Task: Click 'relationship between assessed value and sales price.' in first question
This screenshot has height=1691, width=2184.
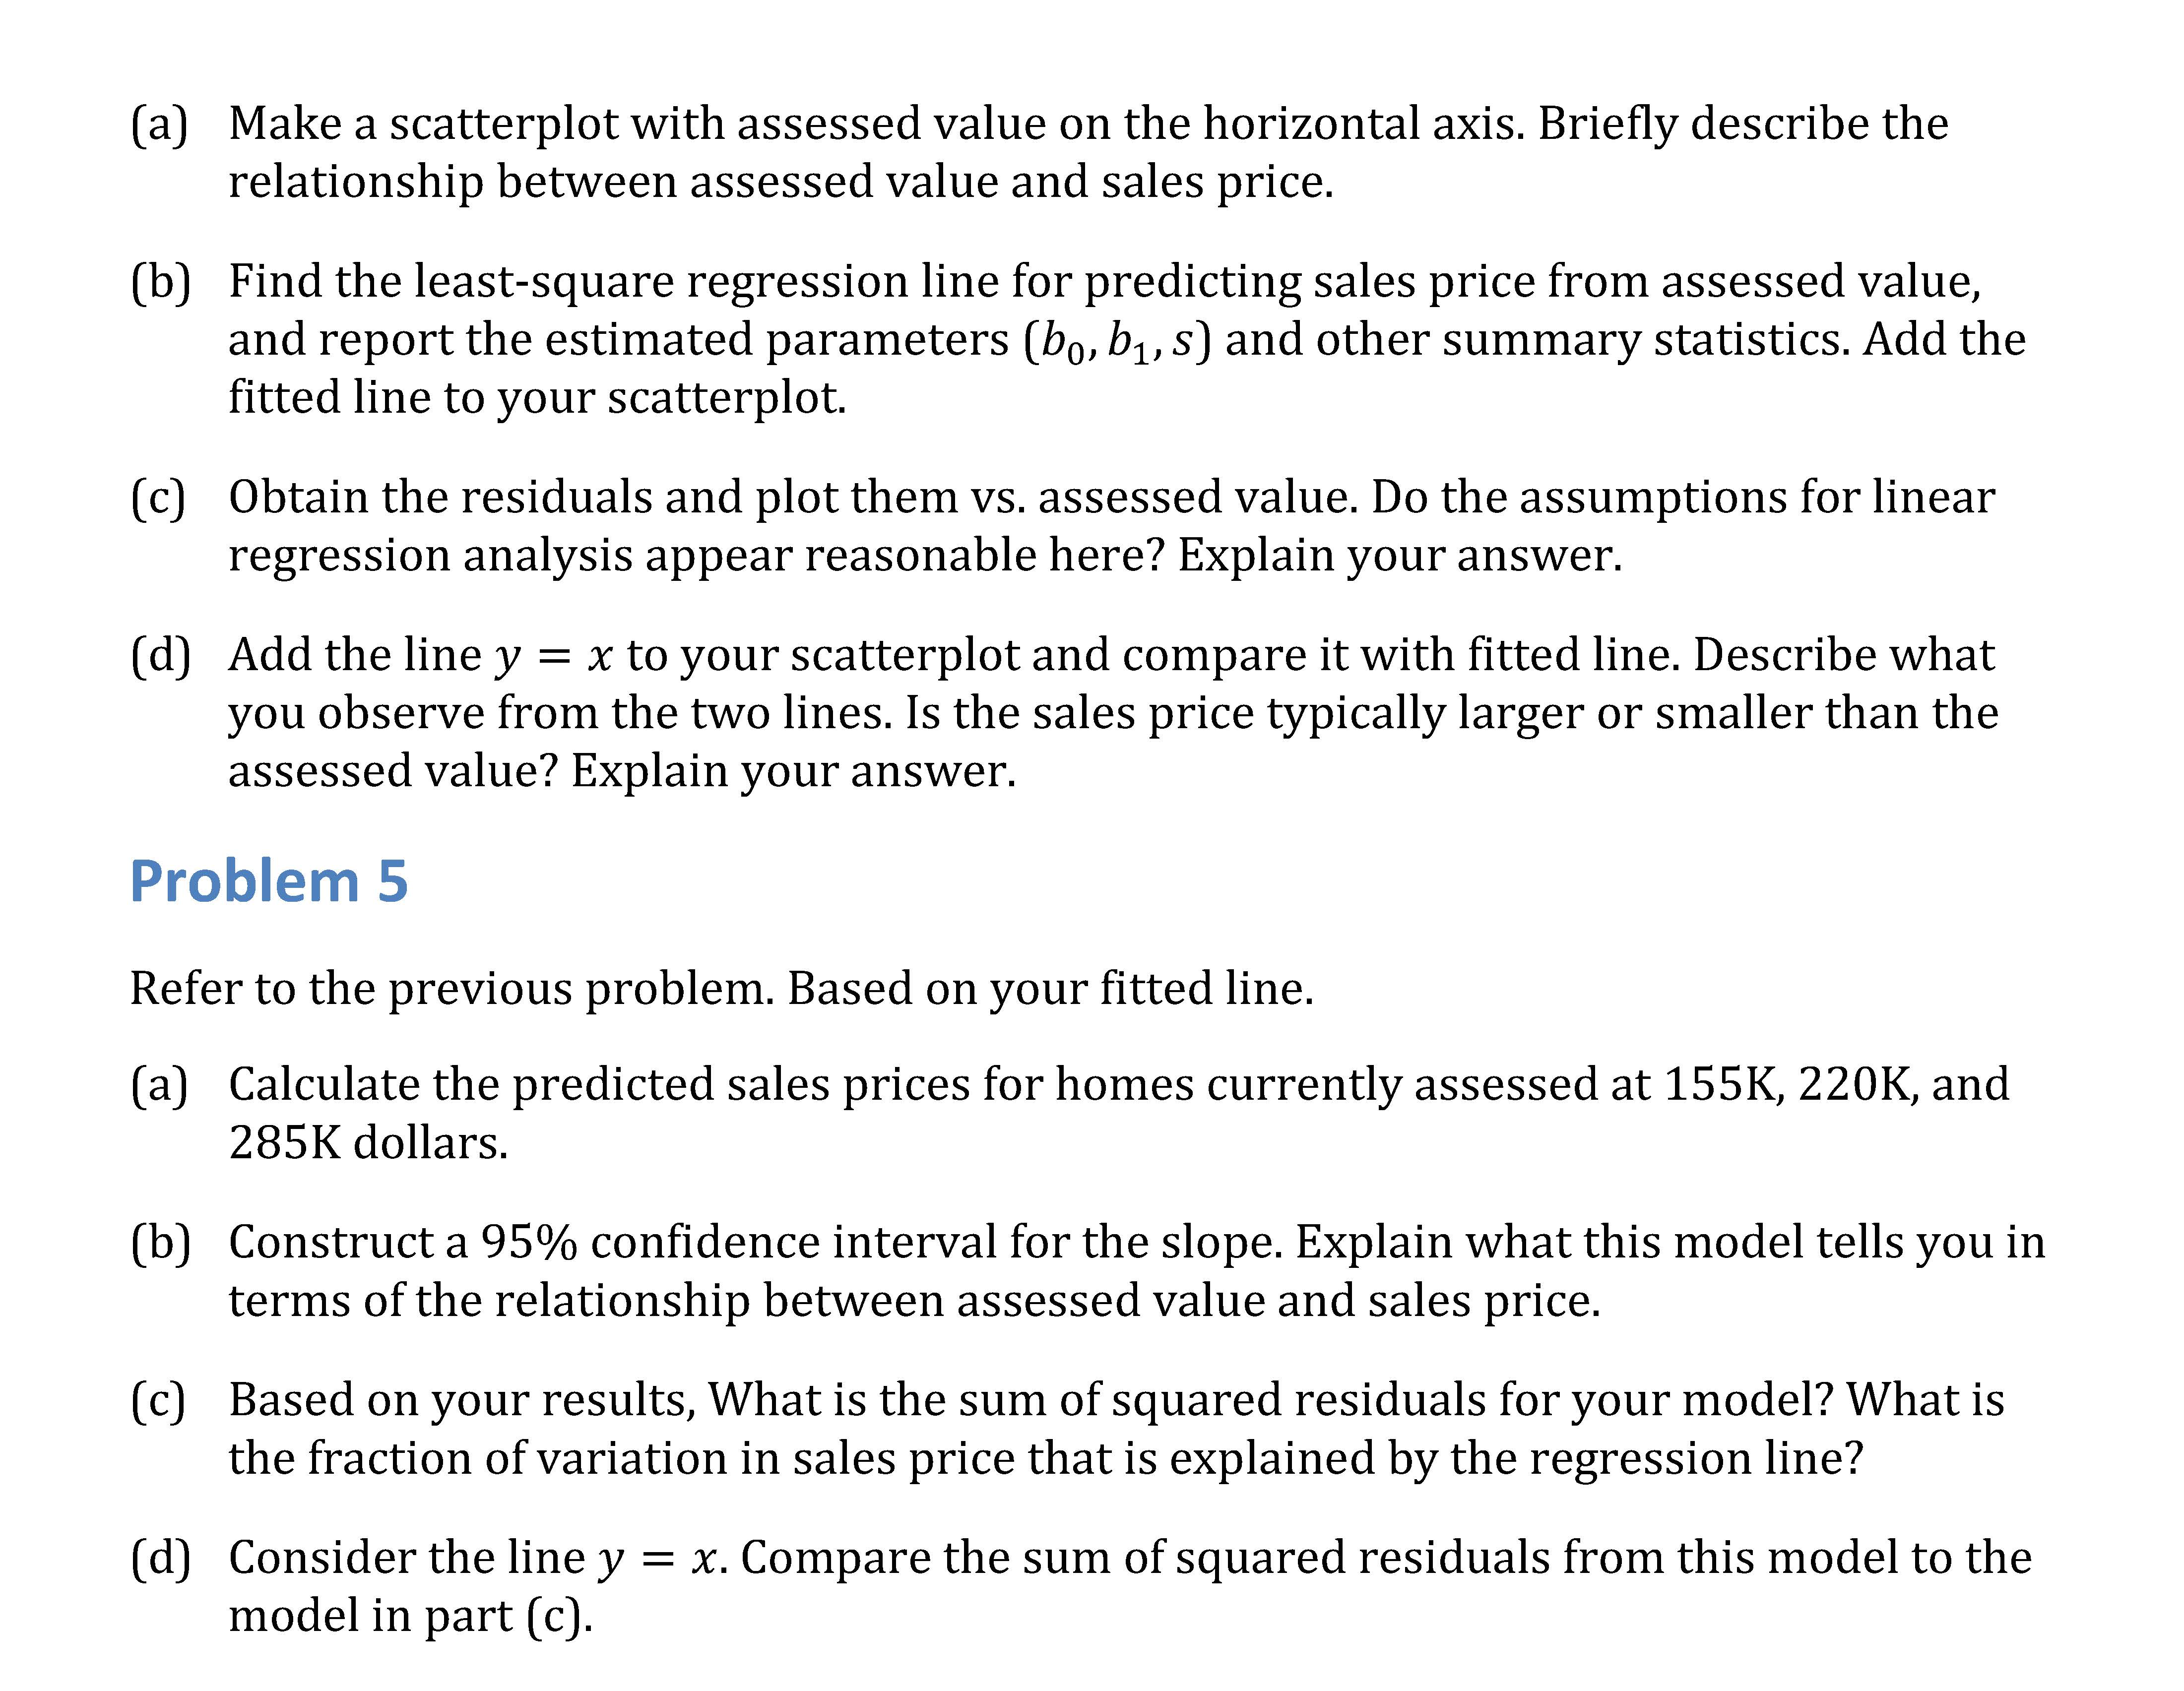Action: click(781, 182)
